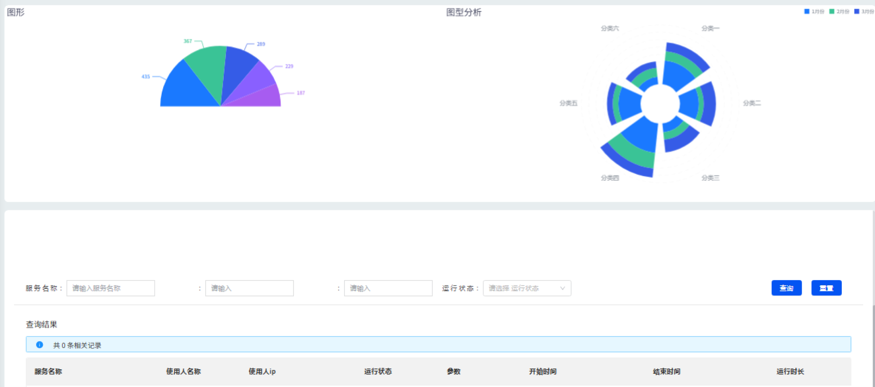Open the 运行状态 select dropdown
The width and height of the screenshot is (875, 387).
tap(526, 288)
